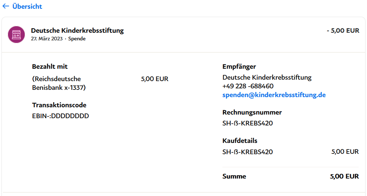Go back to Übersicht
The height and width of the screenshot is (196, 367).
click(27, 7)
